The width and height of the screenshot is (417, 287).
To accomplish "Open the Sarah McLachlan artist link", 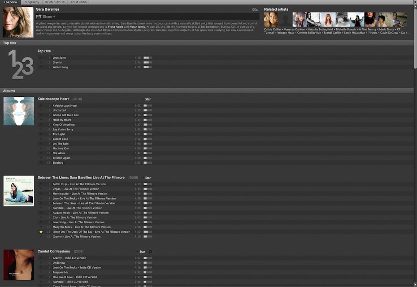I will (x=355, y=33).
